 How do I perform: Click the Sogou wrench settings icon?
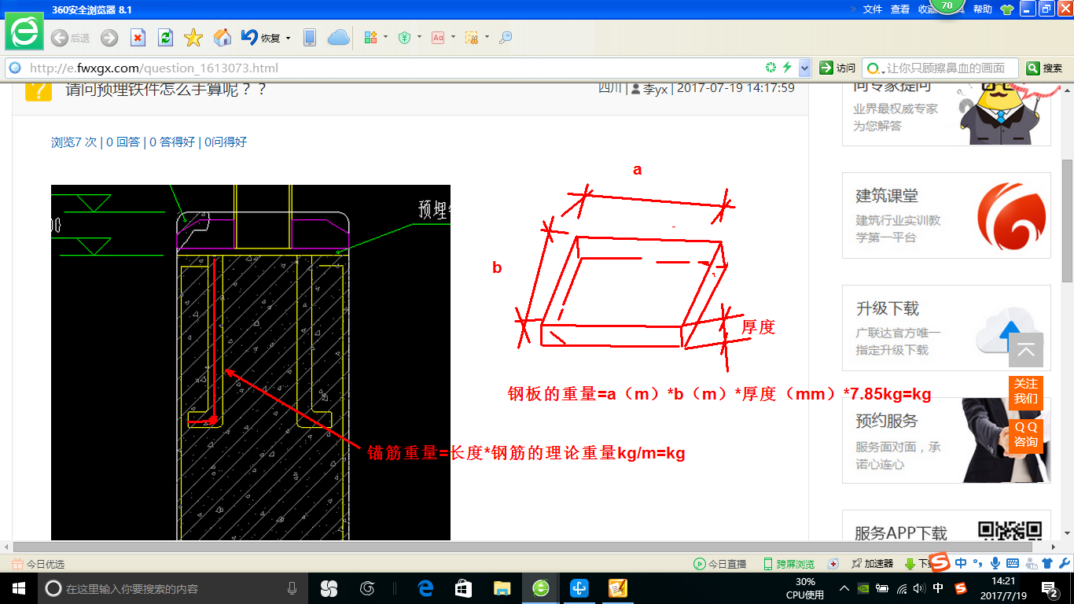click(x=1065, y=563)
